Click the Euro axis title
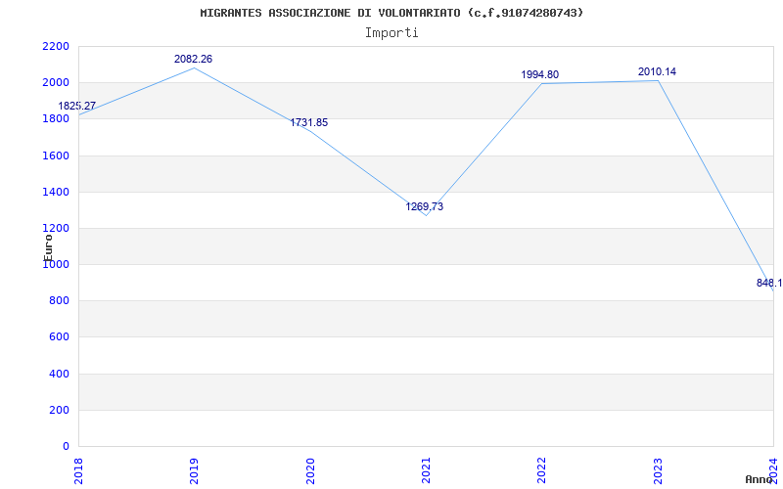Image resolution: width=783 pixels, height=489 pixels. coord(48,247)
